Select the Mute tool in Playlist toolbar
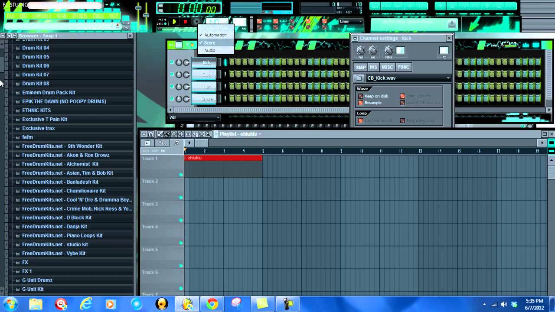 click(x=181, y=134)
